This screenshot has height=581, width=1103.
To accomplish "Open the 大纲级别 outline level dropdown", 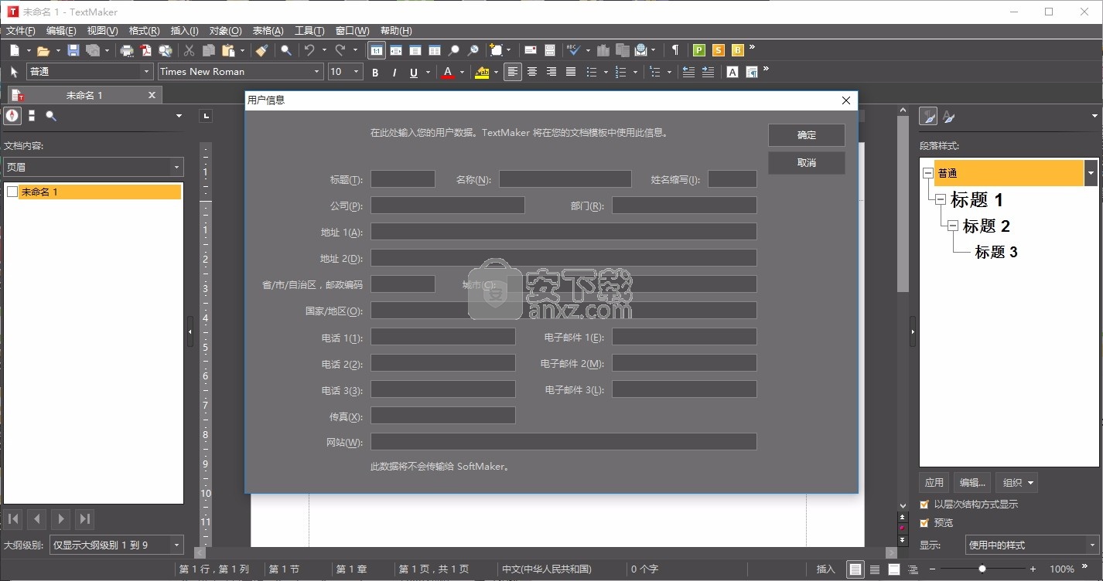I will tap(177, 545).
